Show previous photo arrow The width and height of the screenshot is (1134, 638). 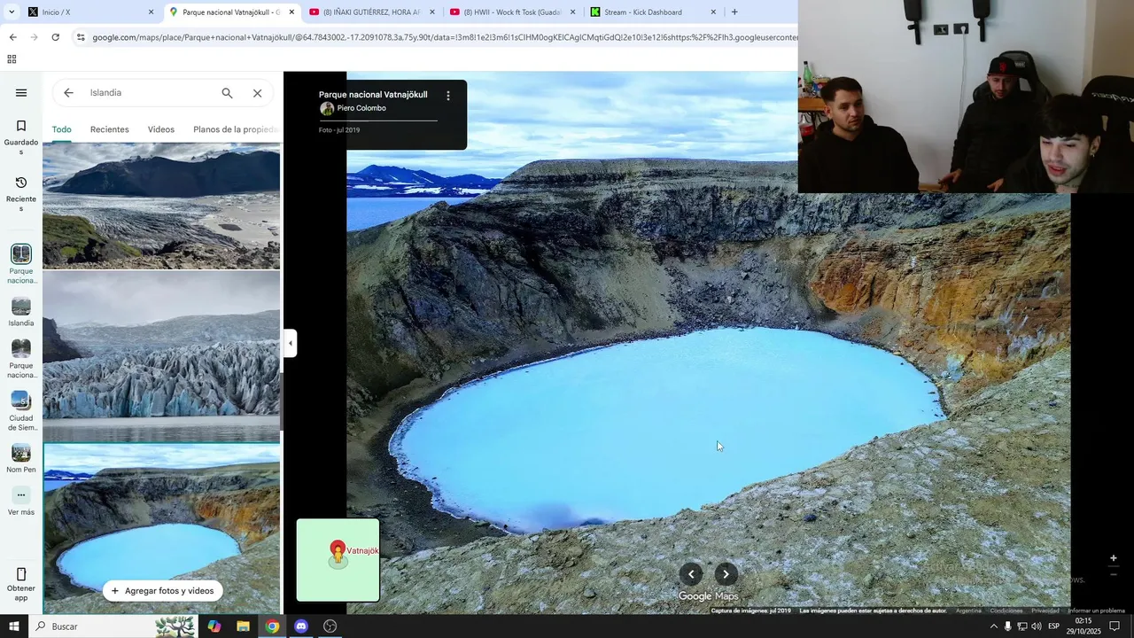(691, 574)
